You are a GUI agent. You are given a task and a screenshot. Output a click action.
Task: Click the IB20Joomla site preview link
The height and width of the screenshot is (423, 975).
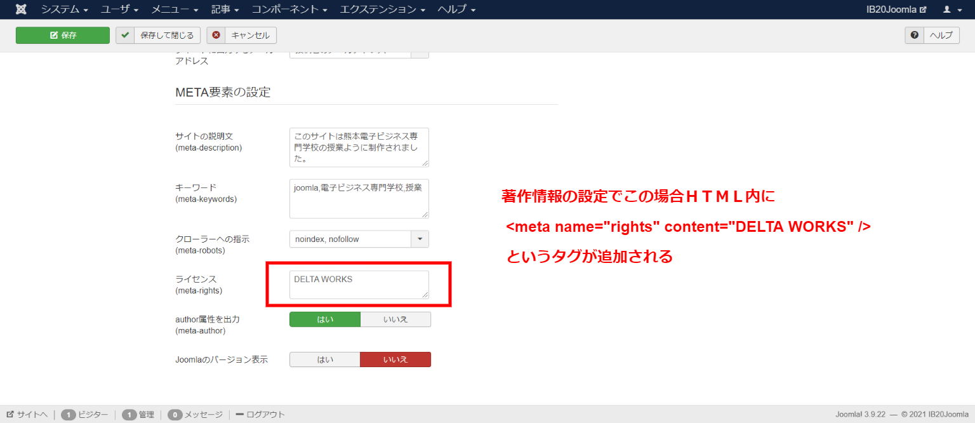(x=896, y=10)
